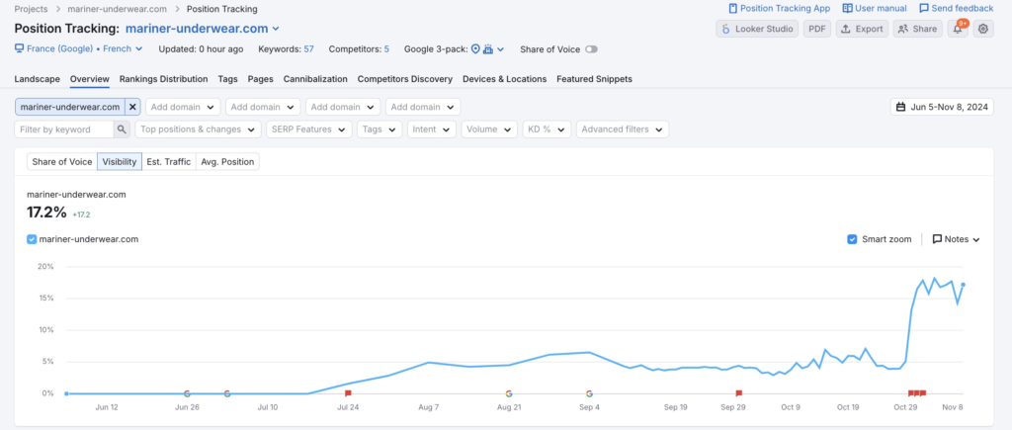Uncheck the mariner-underwear.com chart checkbox
Screen dimensions: 1012x430
pyautogui.click(x=32, y=239)
